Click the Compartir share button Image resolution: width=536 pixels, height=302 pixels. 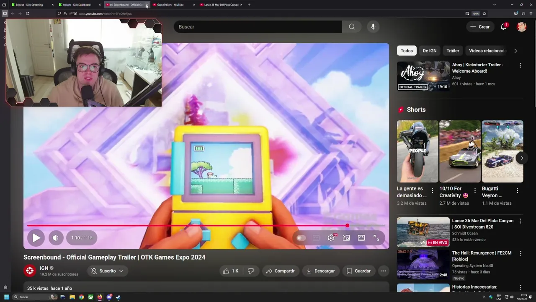click(281, 271)
